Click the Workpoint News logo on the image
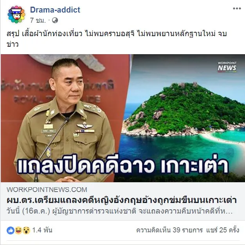 pyautogui.click(x=227, y=67)
